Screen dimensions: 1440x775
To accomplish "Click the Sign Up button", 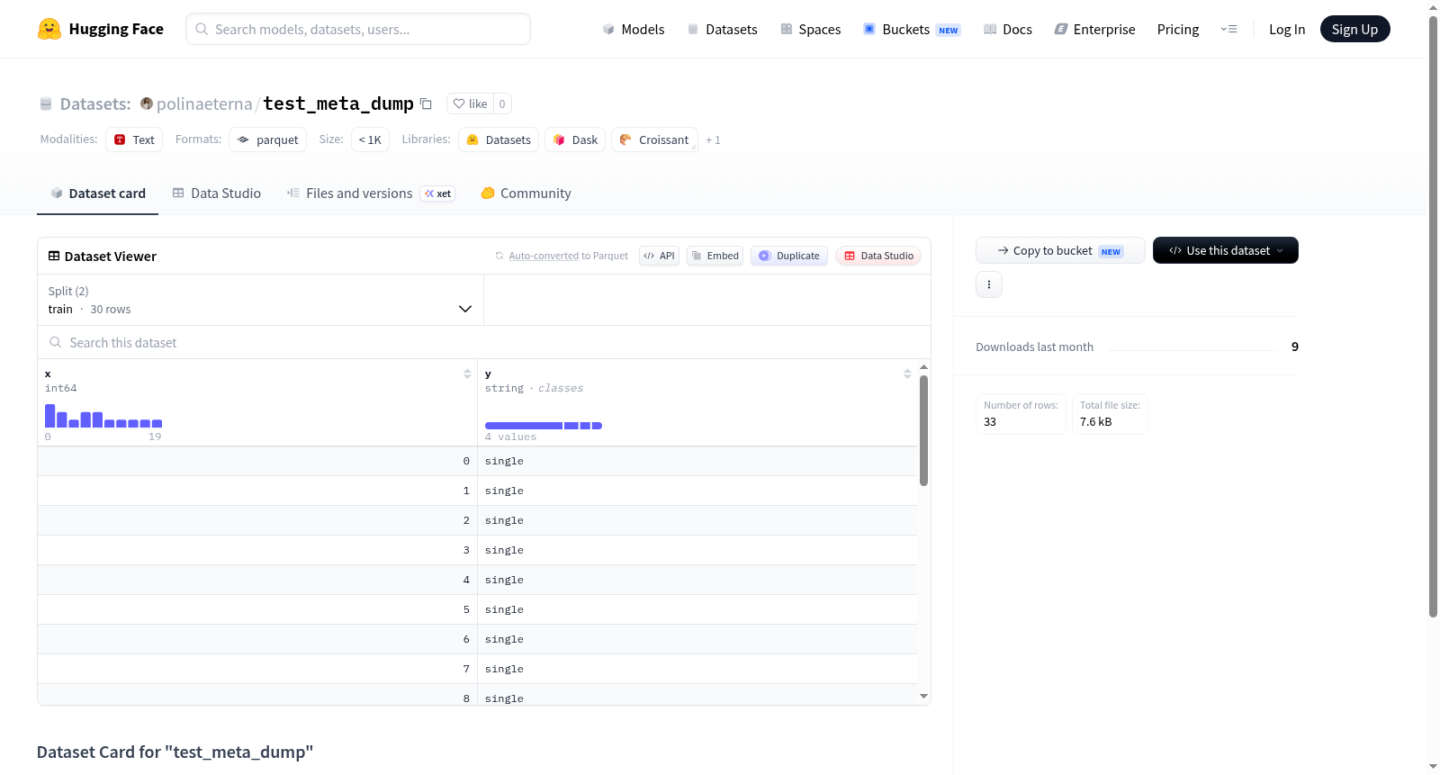I will pos(1354,29).
